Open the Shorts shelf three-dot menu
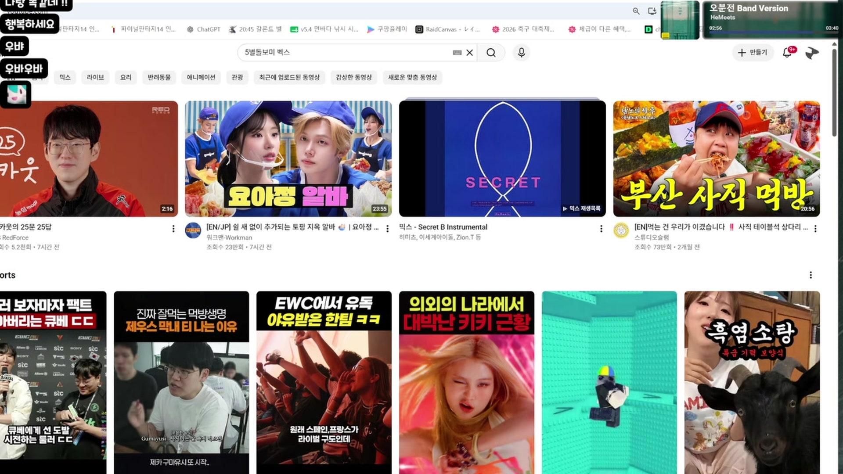Screen dimensions: 843x474 (x=811, y=275)
